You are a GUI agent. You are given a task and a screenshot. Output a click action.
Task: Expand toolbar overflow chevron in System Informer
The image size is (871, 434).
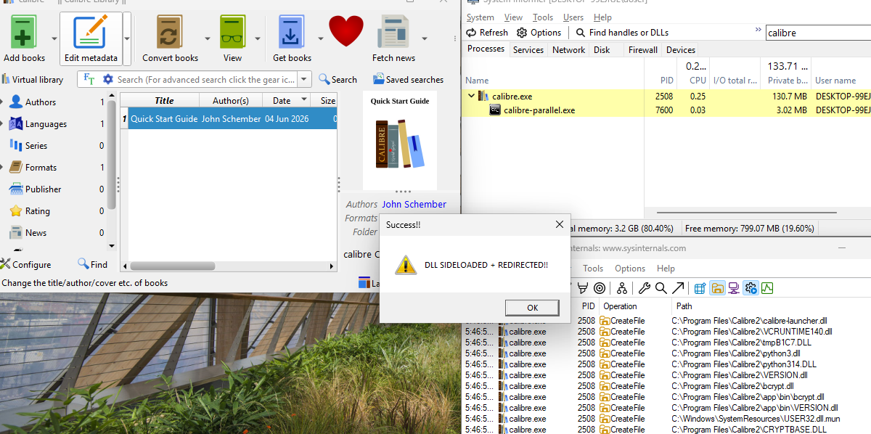pos(758,30)
